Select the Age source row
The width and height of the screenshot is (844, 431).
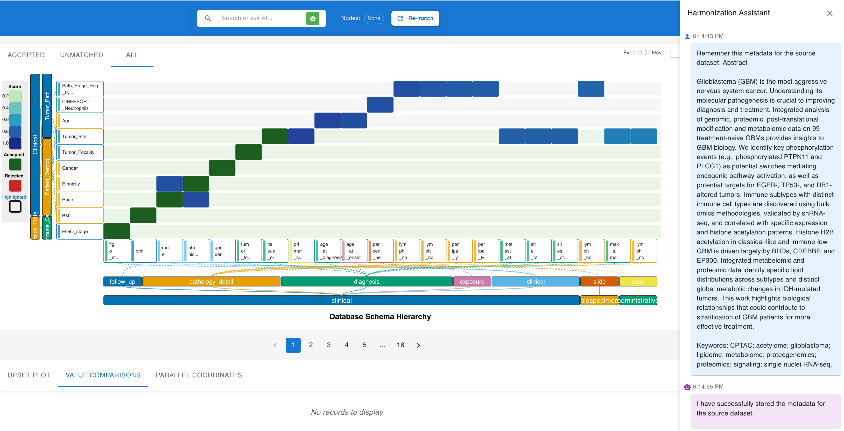80,120
